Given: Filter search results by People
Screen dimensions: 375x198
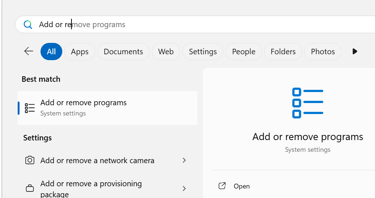Looking at the screenshot, I should coord(243,52).
